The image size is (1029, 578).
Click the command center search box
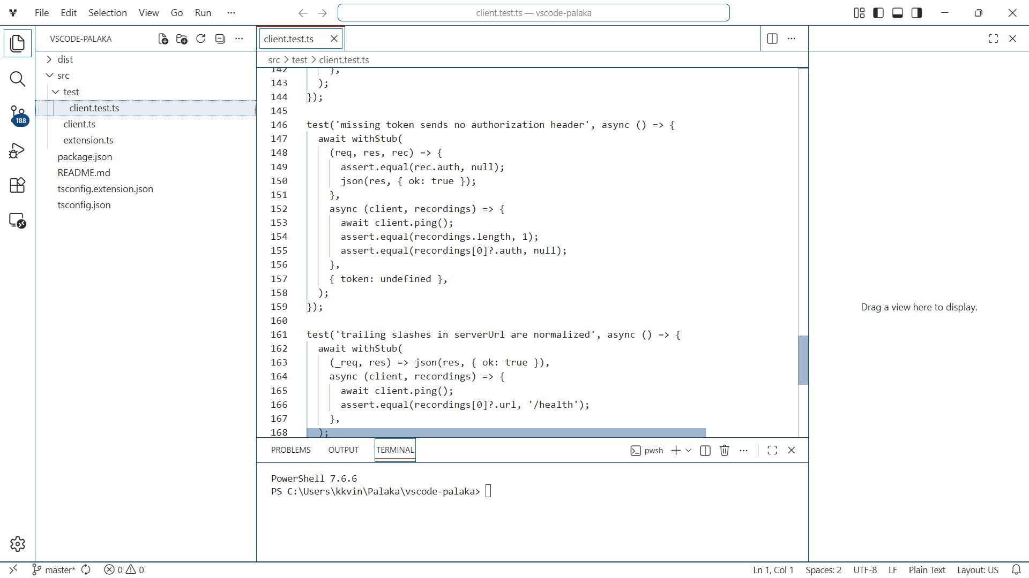click(534, 13)
